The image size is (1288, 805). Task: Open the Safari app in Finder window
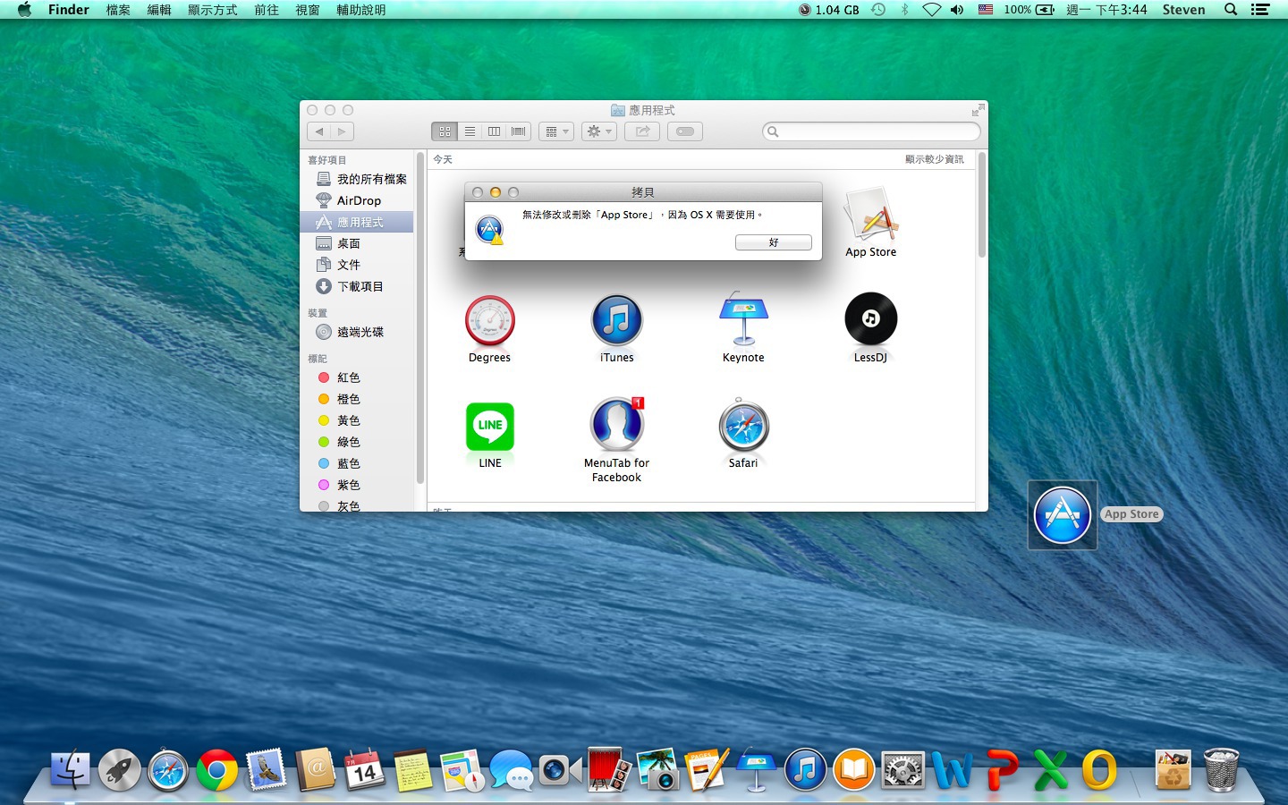pos(743,426)
